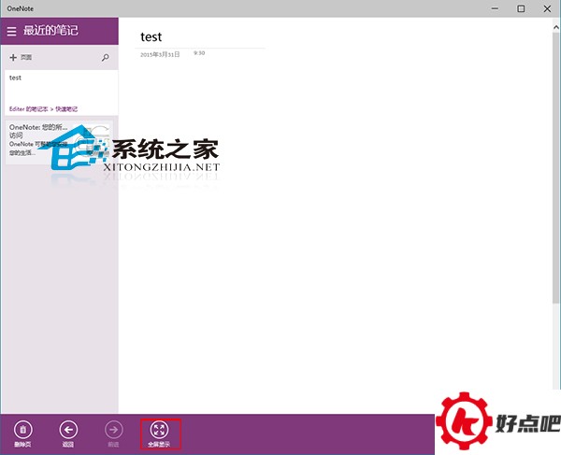The height and width of the screenshot is (455, 561).
Task: Click the delete page trash icon
Action: pos(22,430)
